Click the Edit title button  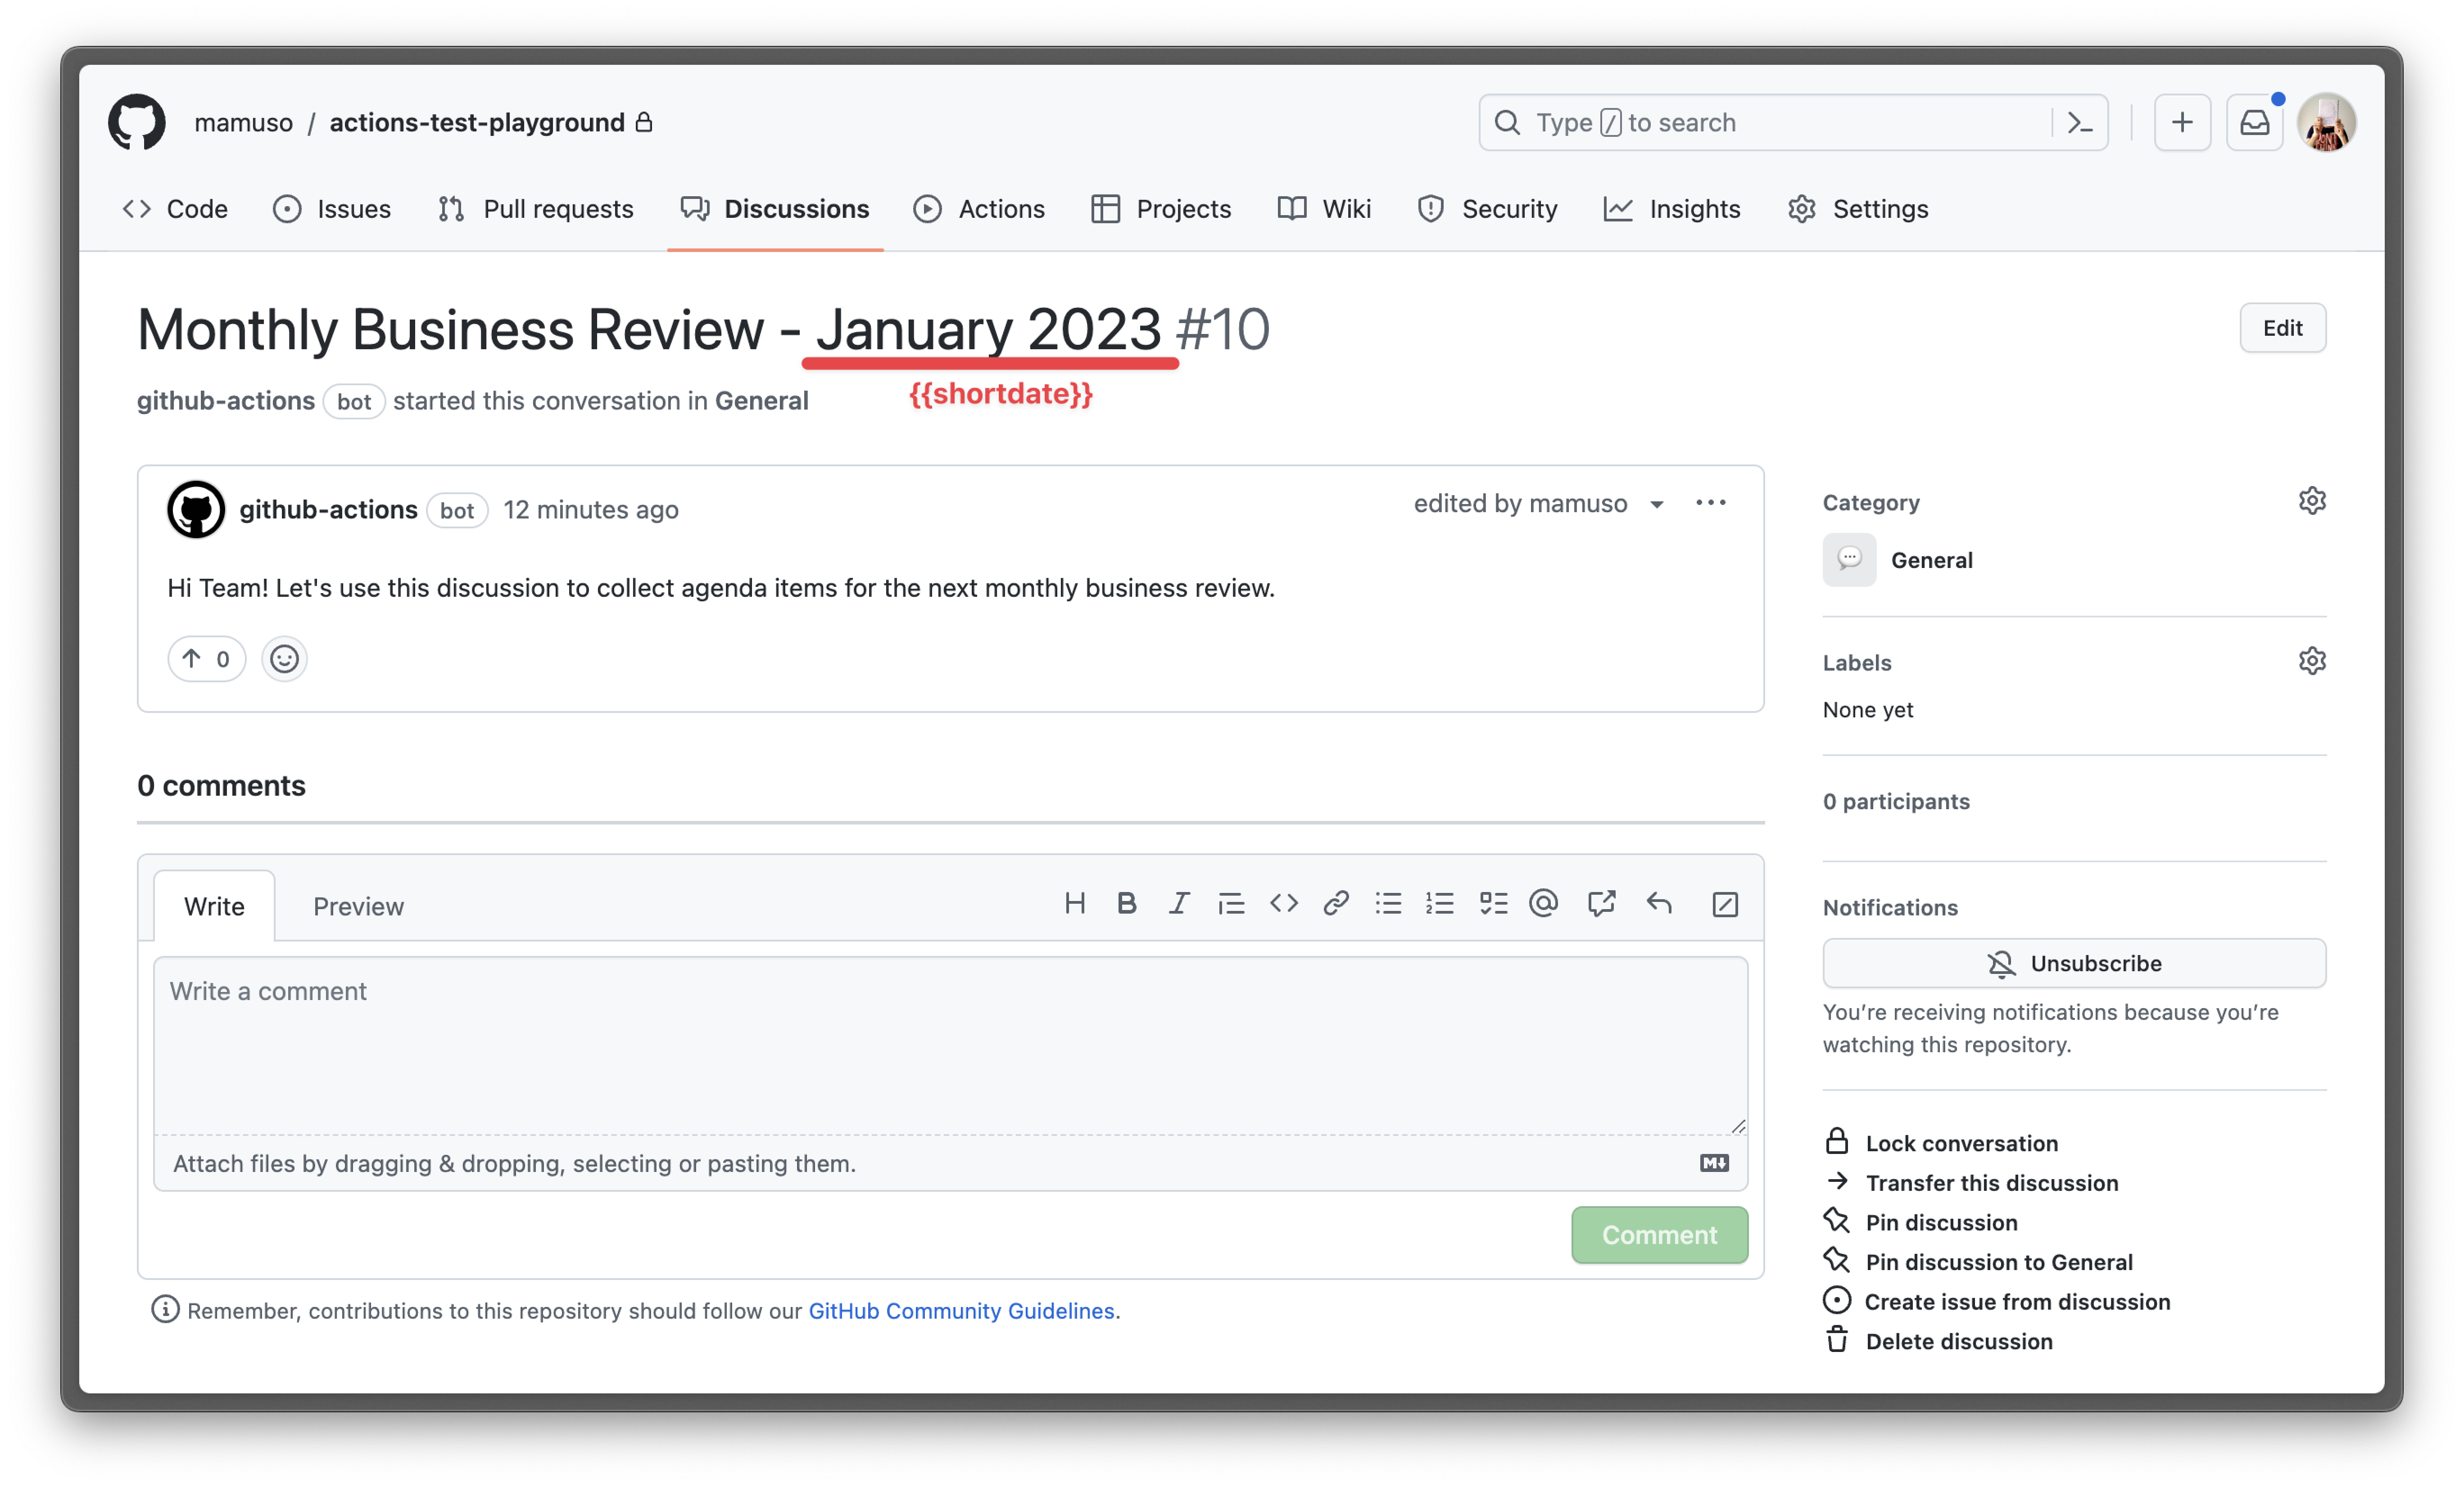pyautogui.click(x=2282, y=328)
